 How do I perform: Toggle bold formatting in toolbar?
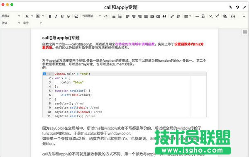click(50, 16)
